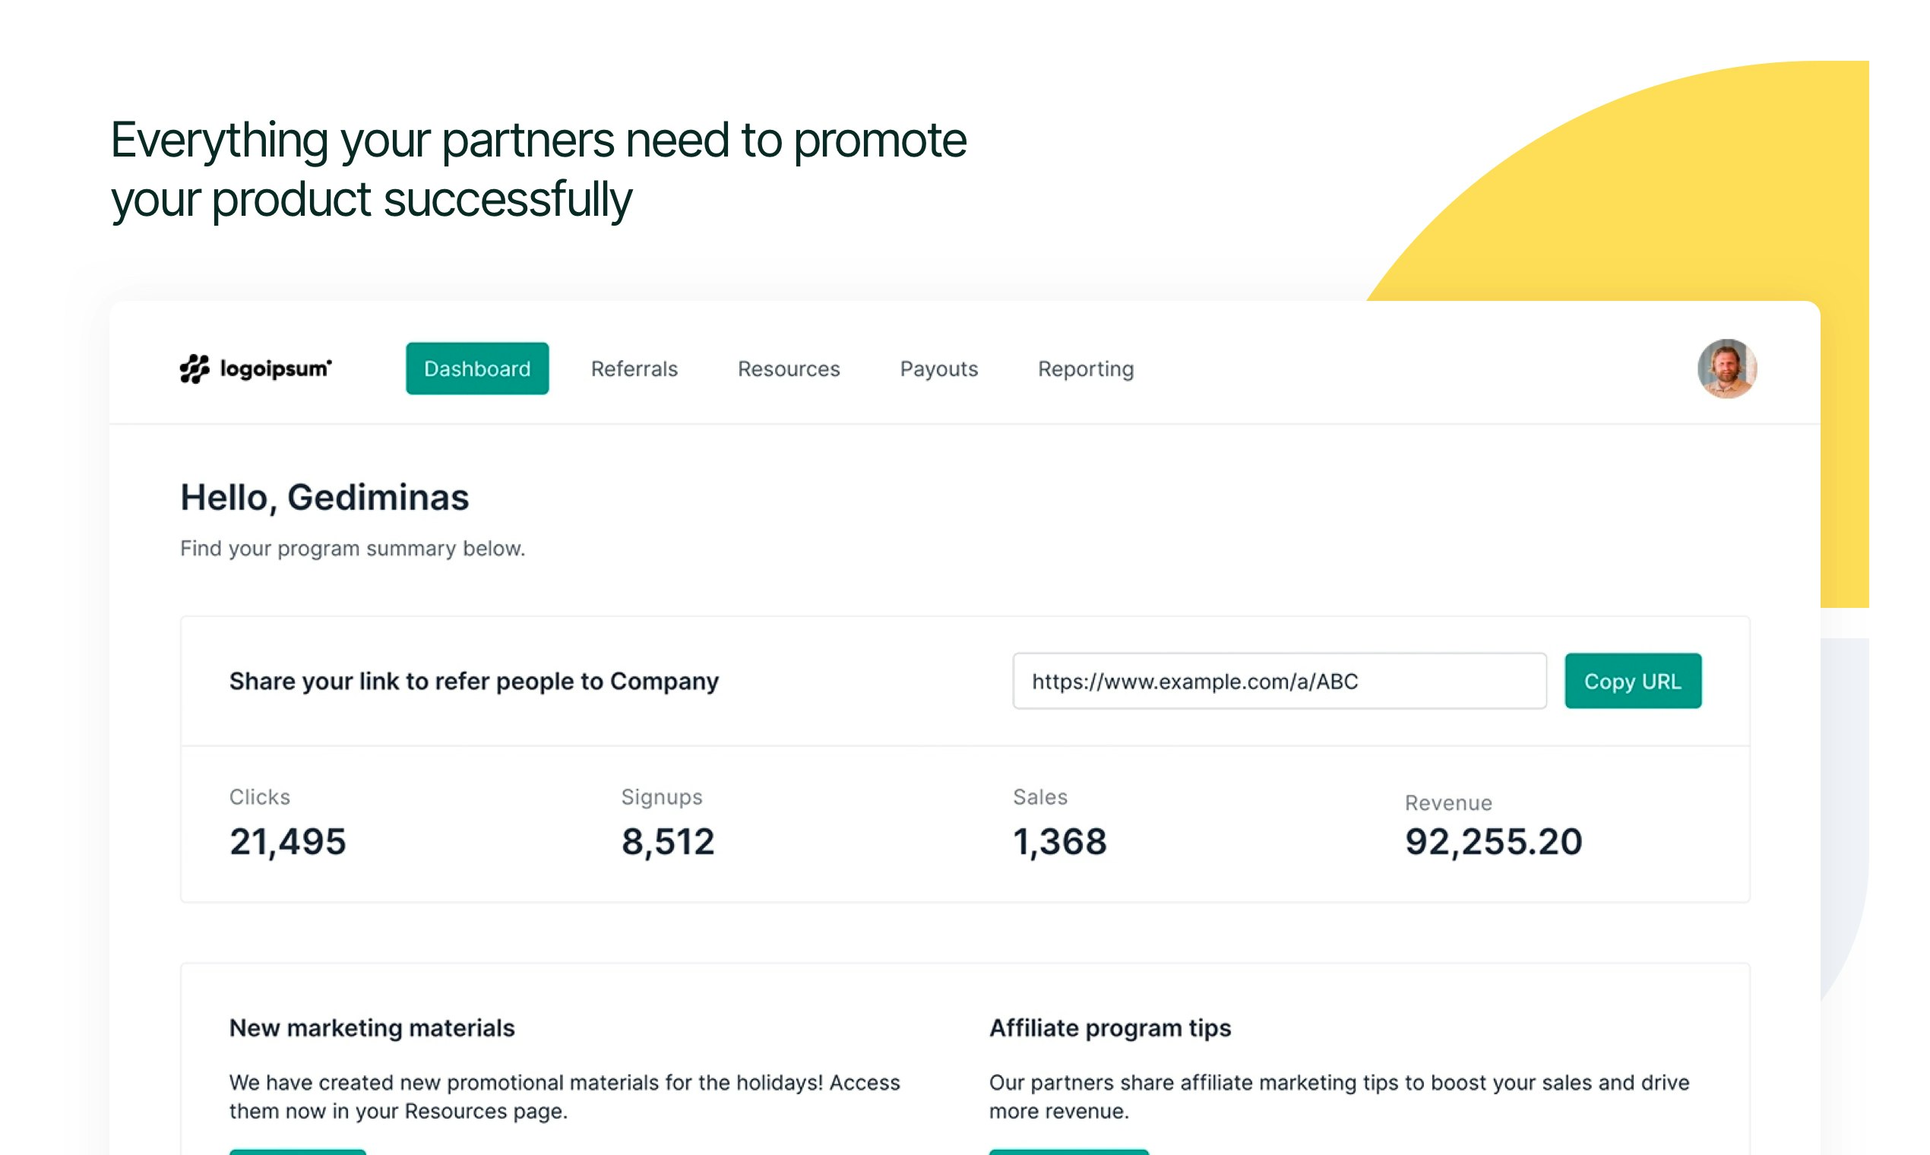1930x1155 pixels.
Task: Click the Copy URL button
Action: [1632, 681]
